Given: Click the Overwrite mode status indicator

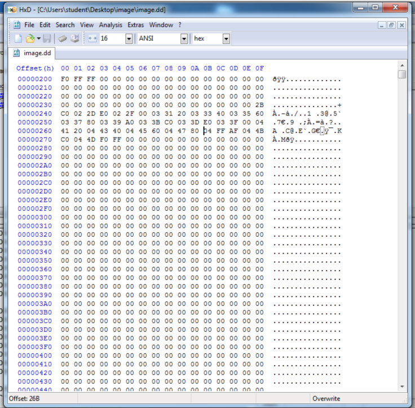Looking at the screenshot, I should point(326,398).
